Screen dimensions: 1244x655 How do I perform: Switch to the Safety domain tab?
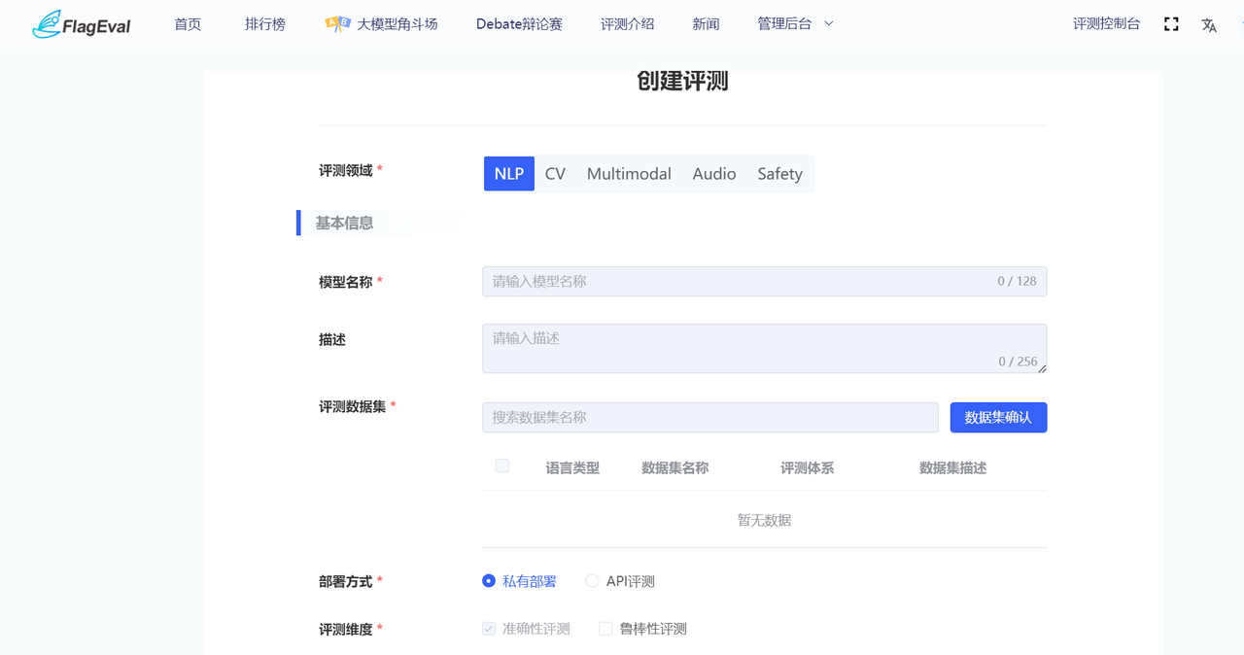point(779,174)
